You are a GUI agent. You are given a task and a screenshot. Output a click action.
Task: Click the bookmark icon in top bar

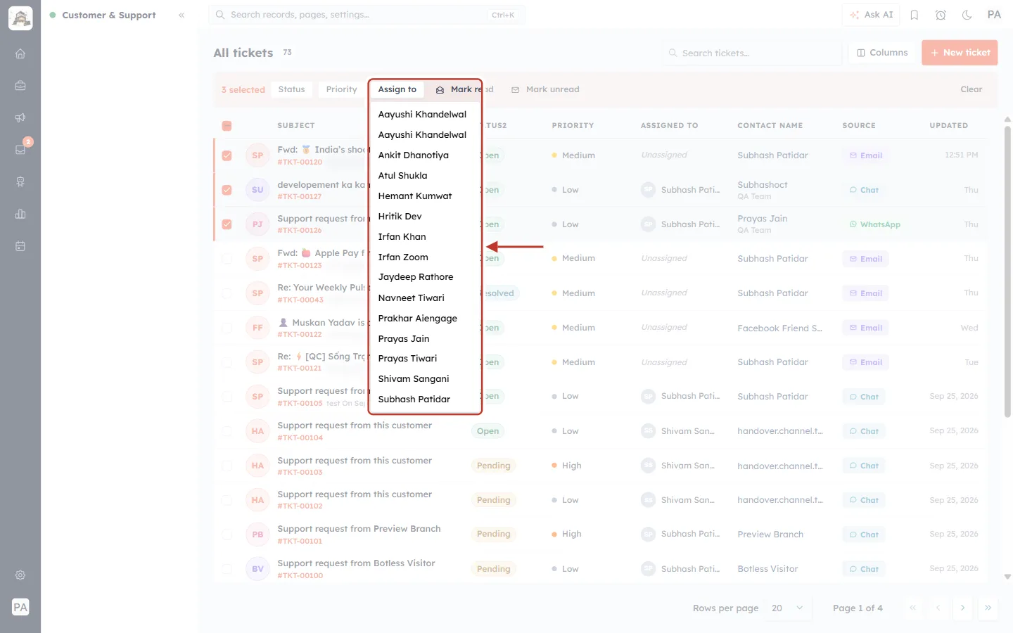click(915, 15)
